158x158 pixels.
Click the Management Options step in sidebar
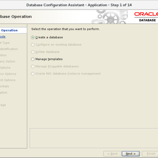[x=8, y=80]
